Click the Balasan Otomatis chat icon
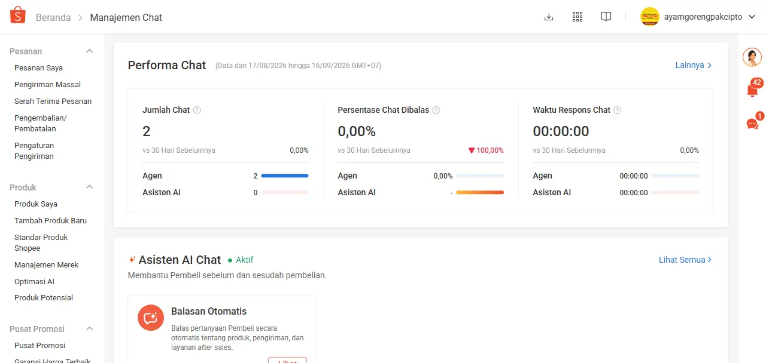This screenshot has width=766, height=363. pyautogui.click(x=151, y=318)
